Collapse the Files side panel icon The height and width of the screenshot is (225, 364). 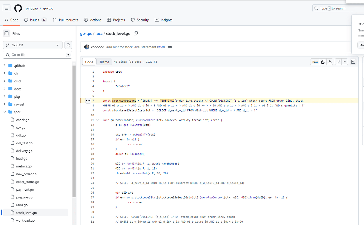tap(7, 34)
